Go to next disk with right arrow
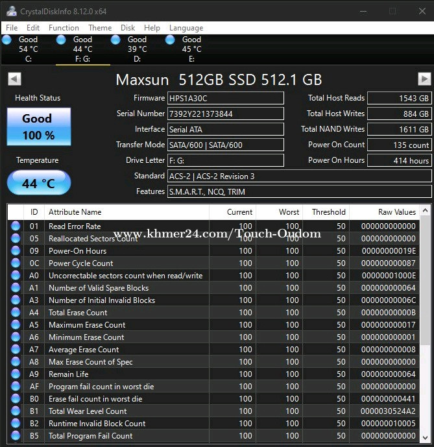434x447 pixels. coord(424,79)
